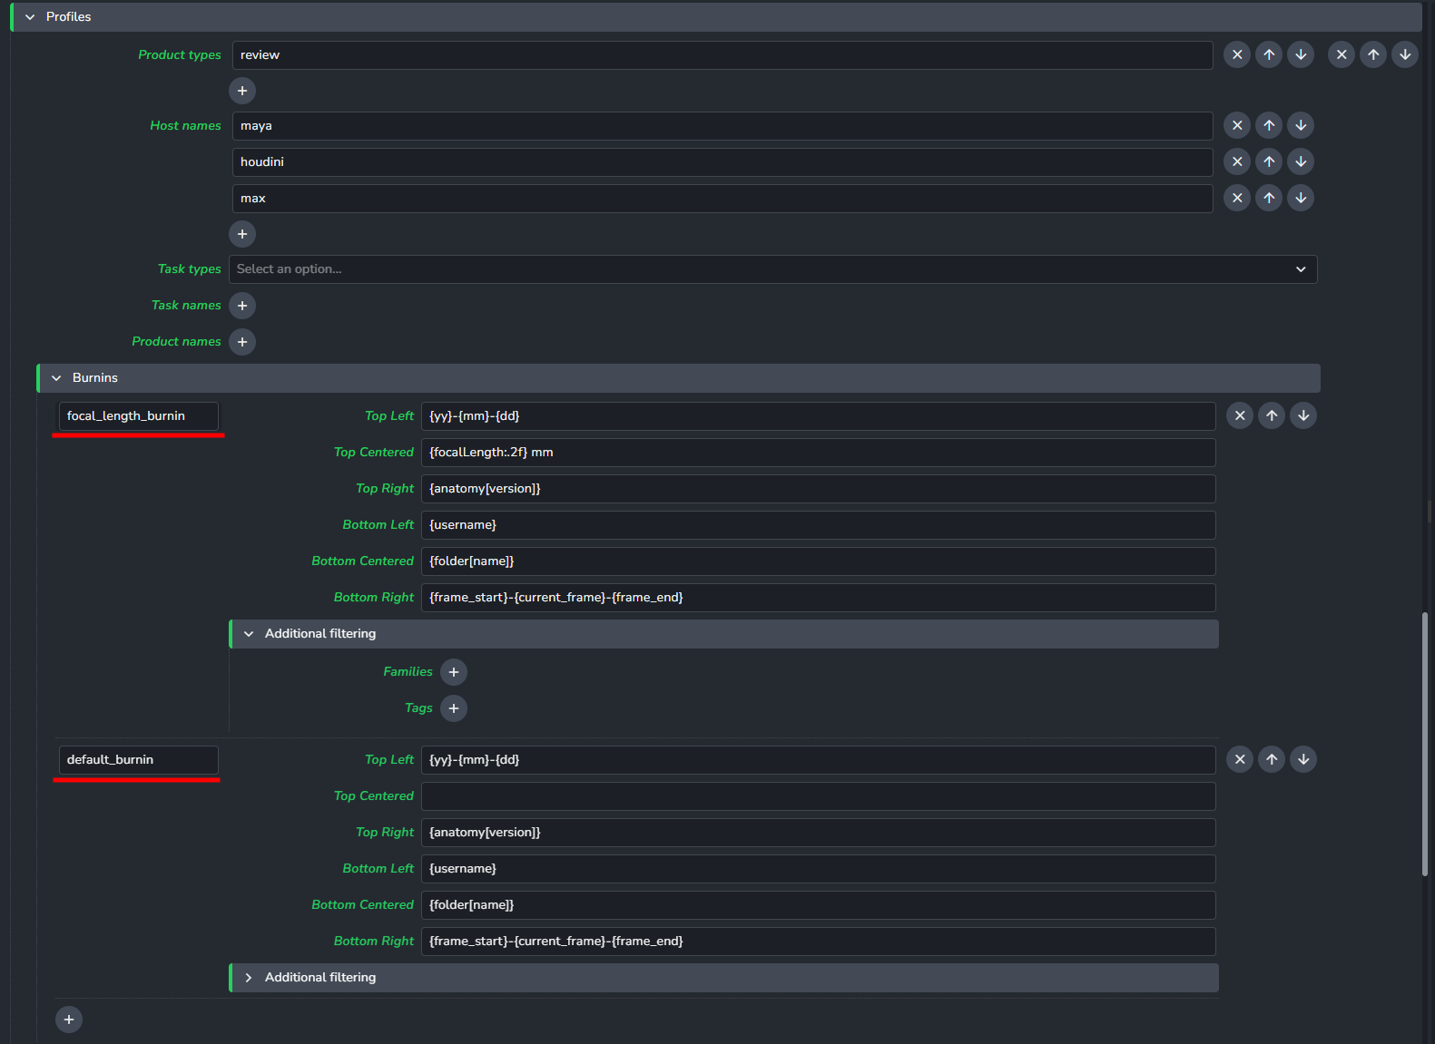
Task: Add a new burnin entry
Action: click(x=69, y=1020)
